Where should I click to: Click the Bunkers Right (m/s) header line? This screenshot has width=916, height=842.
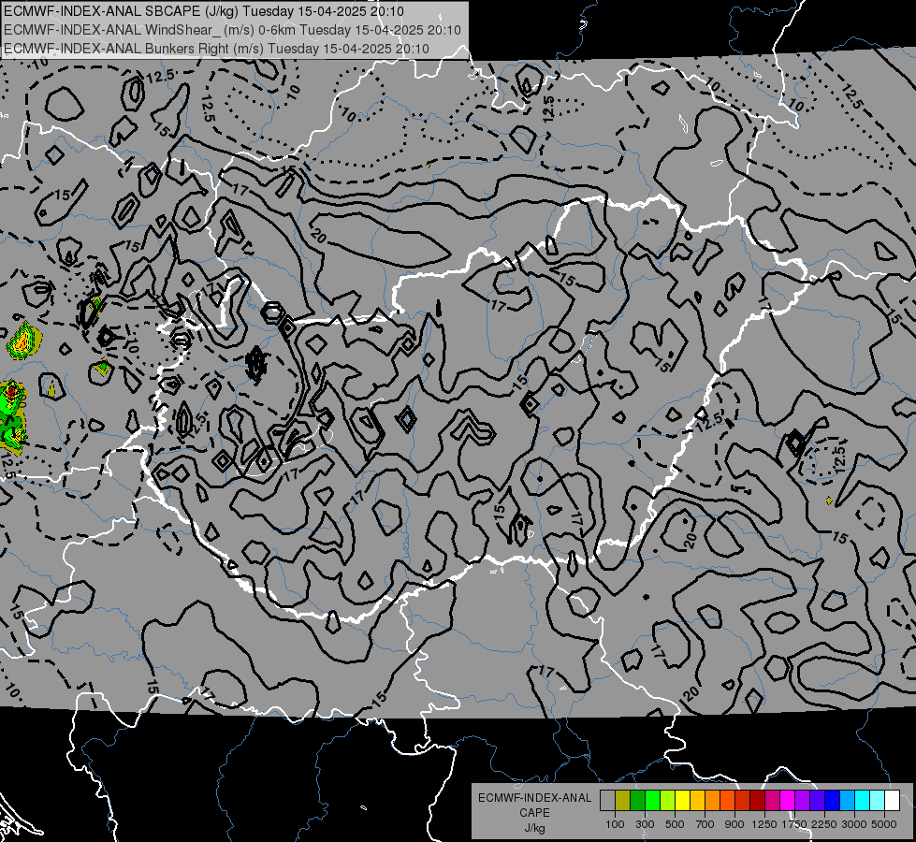tap(216, 49)
